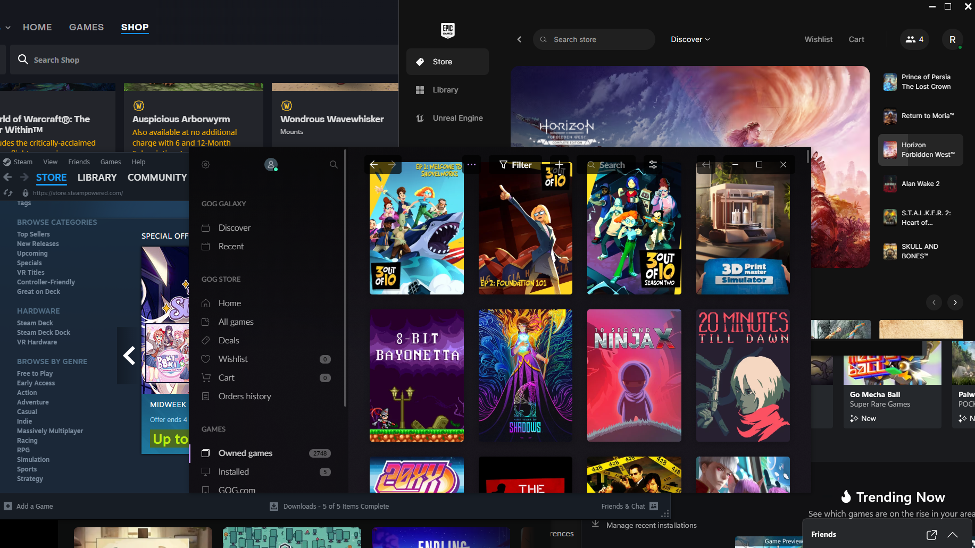This screenshot has height=548, width=975.
Task: Click the GOG Galaxy user profile icon
Action: click(271, 164)
